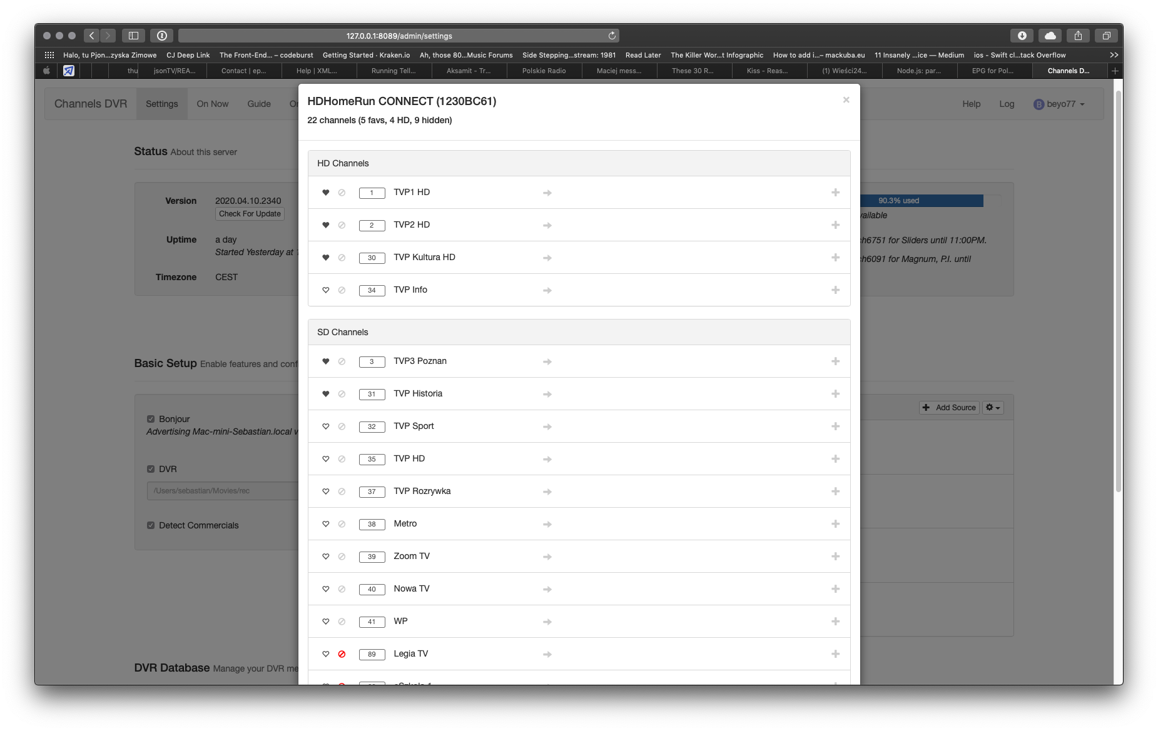This screenshot has height=731, width=1158.
Task: Click the channel number field for Zoom TV
Action: coord(372,557)
